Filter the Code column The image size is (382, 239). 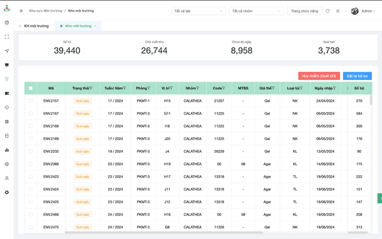point(224,88)
